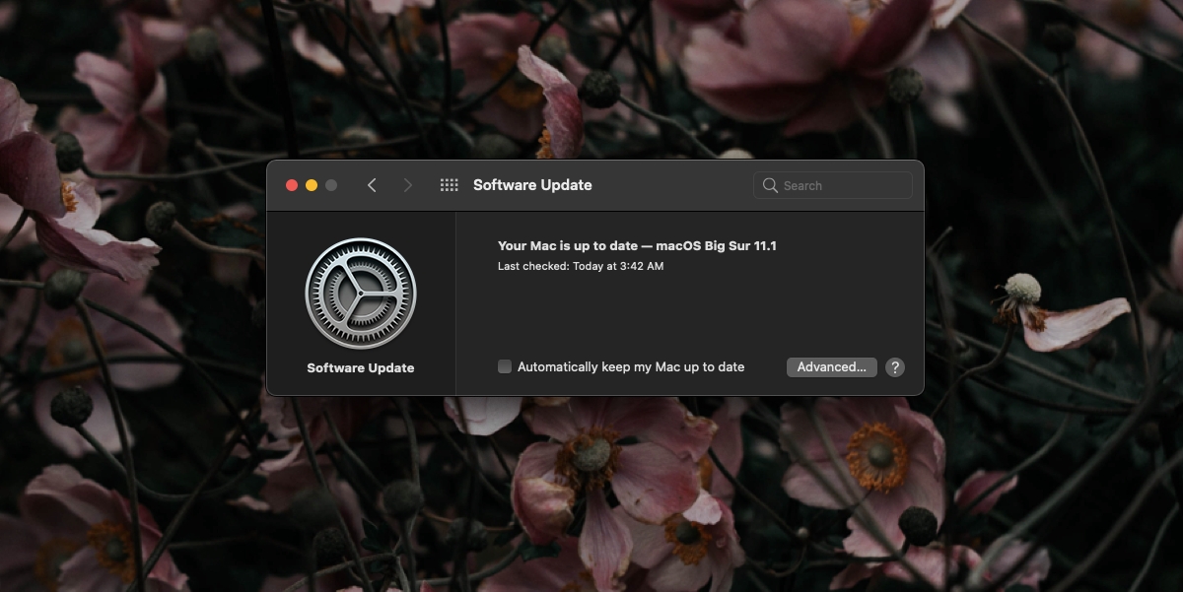Open help with the question mark button
The width and height of the screenshot is (1183, 592).
[894, 367]
